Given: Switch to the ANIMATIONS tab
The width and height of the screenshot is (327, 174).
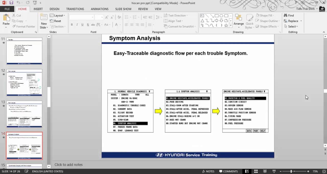Looking at the screenshot, I should (100, 9).
